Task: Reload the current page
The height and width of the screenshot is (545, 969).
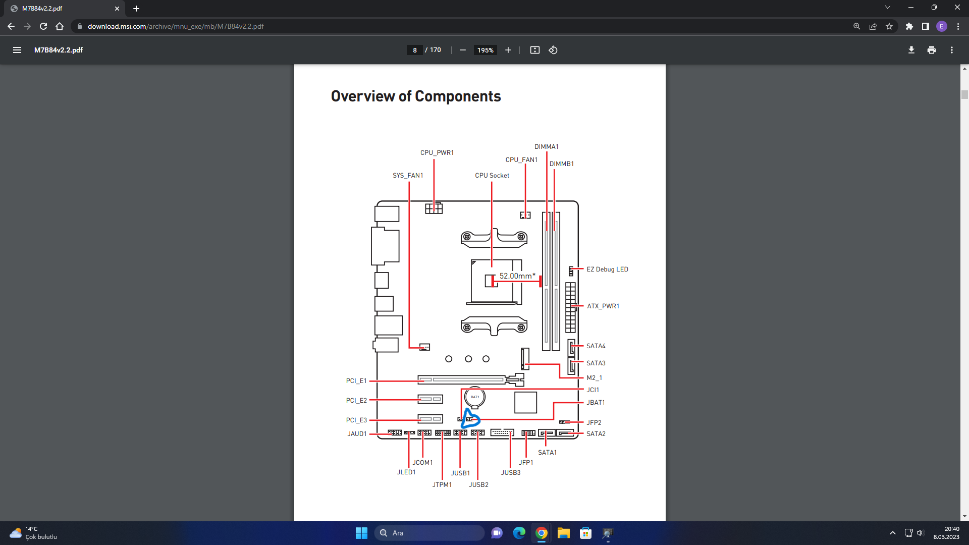Action: (43, 26)
